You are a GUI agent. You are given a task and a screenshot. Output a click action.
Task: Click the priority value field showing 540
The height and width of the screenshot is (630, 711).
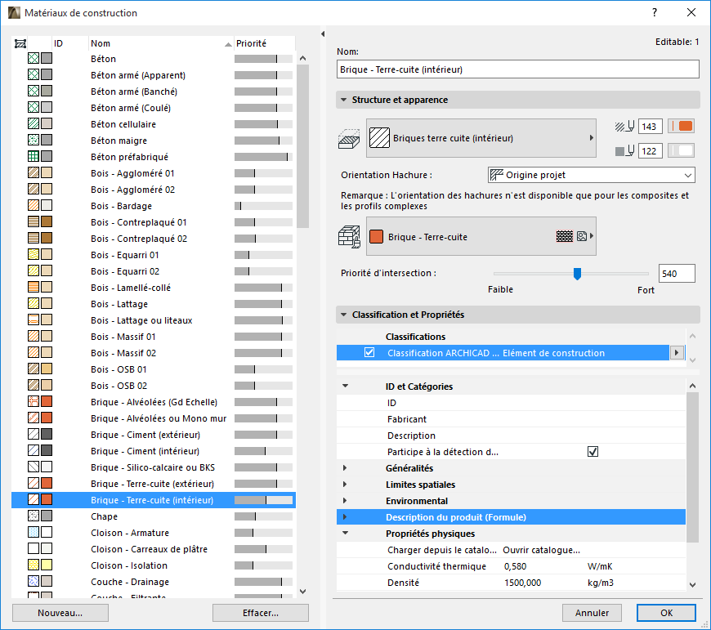click(x=677, y=273)
